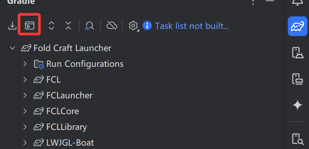Collapse the Fold Craft Launcher root node

tap(12, 48)
